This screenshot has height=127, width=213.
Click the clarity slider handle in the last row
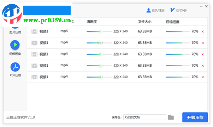(x=100, y=77)
